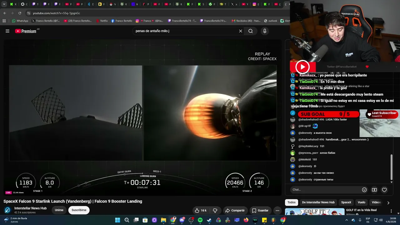Open Spotify from the taskbar
This screenshot has height=225, width=400.
click(200, 220)
